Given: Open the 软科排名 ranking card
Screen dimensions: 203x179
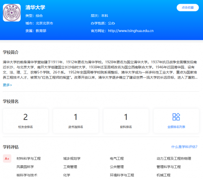Looking at the screenshot, I should (126, 121).
